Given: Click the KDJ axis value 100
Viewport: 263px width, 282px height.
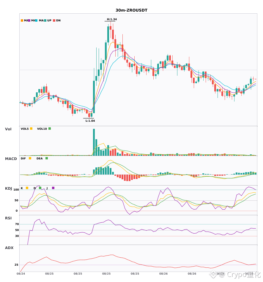Looking at the screenshot, I should (16, 190).
